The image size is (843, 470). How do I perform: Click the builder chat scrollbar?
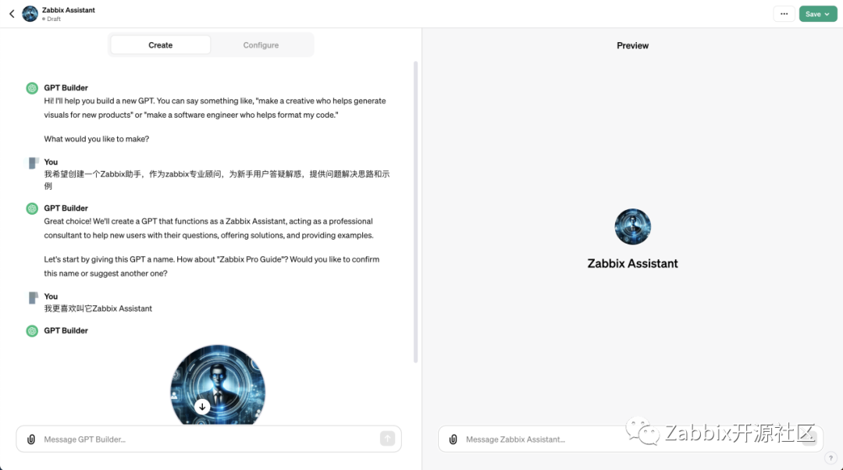pos(415,212)
